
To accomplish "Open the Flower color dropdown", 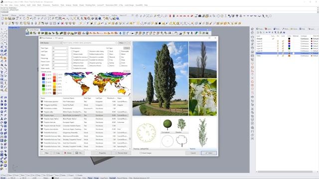I will [60, 62].
